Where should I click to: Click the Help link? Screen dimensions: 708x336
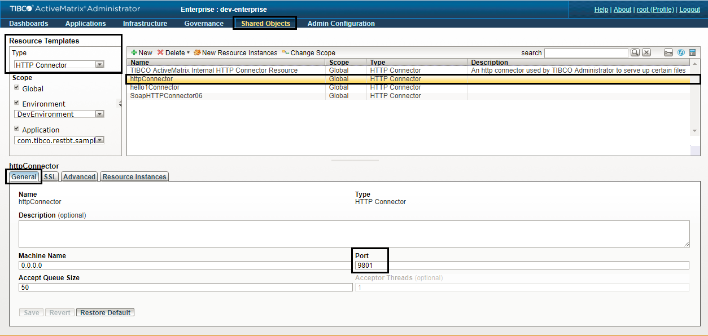601,10
